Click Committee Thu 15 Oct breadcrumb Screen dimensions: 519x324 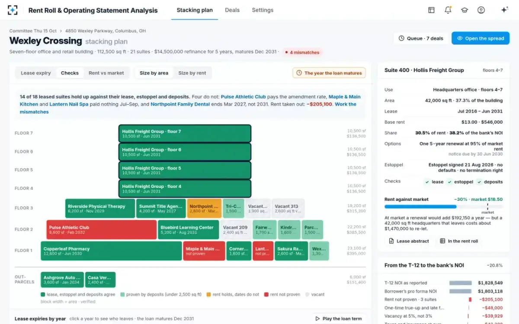tap(33, 31)
